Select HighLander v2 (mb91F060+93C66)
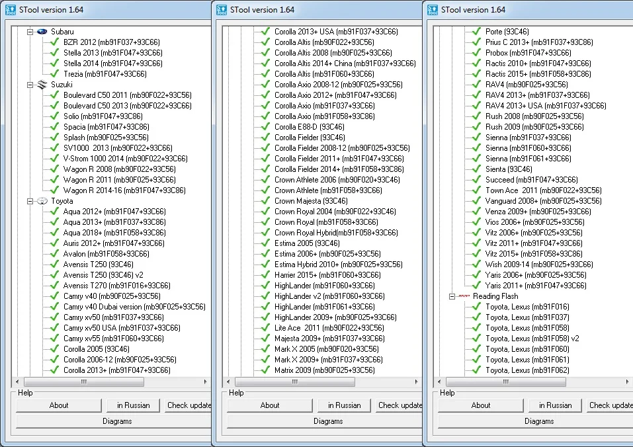The height and width of the screenshot is (447, 633). (329, 296)
